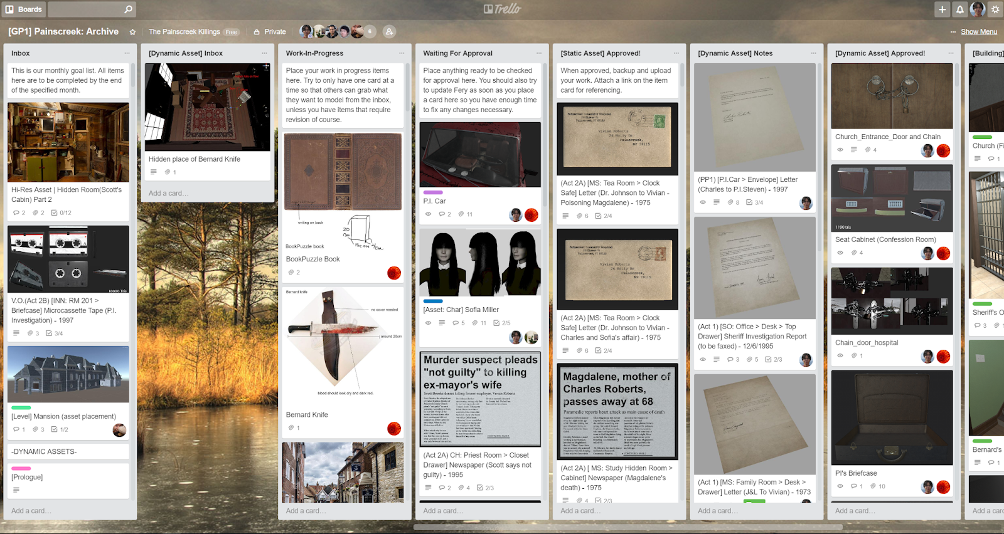Click red member avatar on BookPuzzle Book
1004x534 pixels.
[x=394, y=273]
